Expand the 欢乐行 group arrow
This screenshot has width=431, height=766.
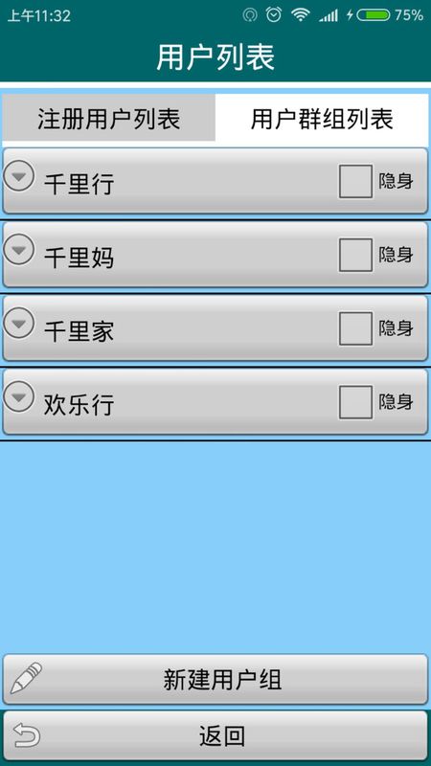click(18, 396)
